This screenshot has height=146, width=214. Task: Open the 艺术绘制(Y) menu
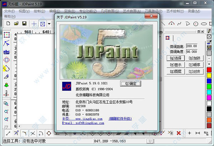coord(175,11)
